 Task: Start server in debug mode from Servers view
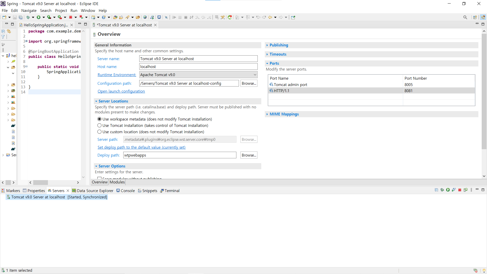click(442, 190)
